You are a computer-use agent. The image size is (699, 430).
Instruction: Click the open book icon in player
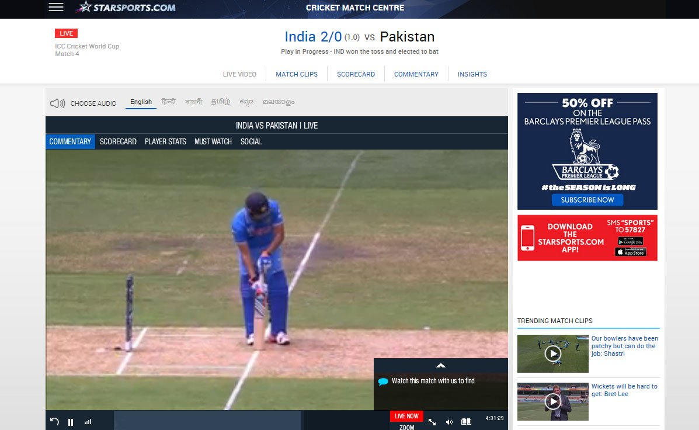(467, 421)
